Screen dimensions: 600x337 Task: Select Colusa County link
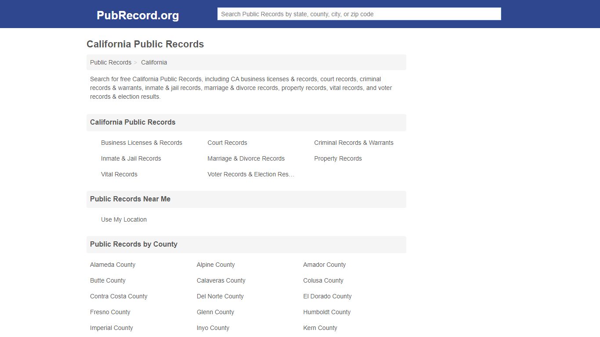click(323, 280)
